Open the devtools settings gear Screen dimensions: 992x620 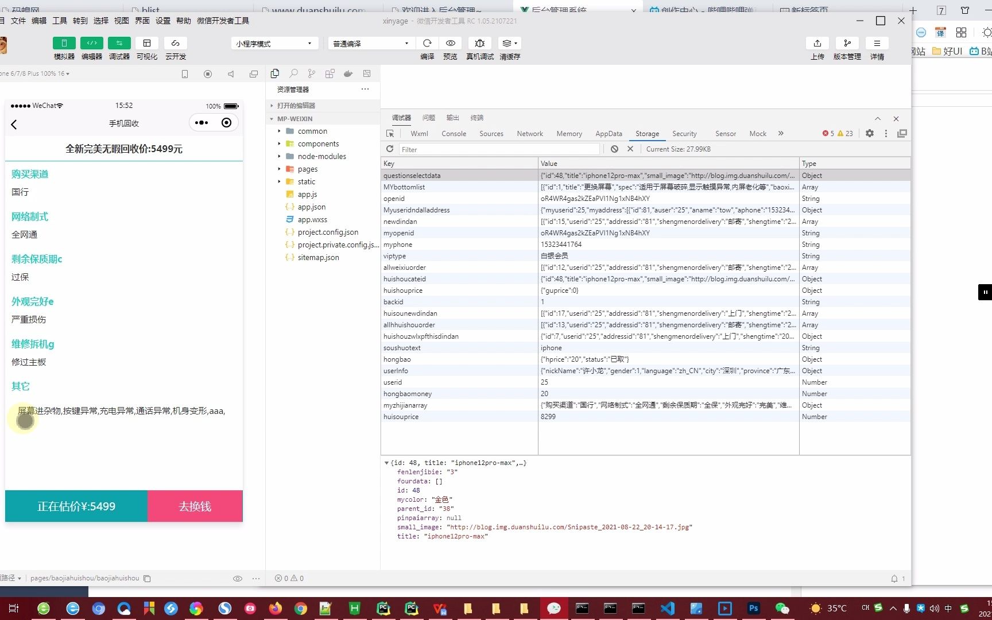[870, 133]
